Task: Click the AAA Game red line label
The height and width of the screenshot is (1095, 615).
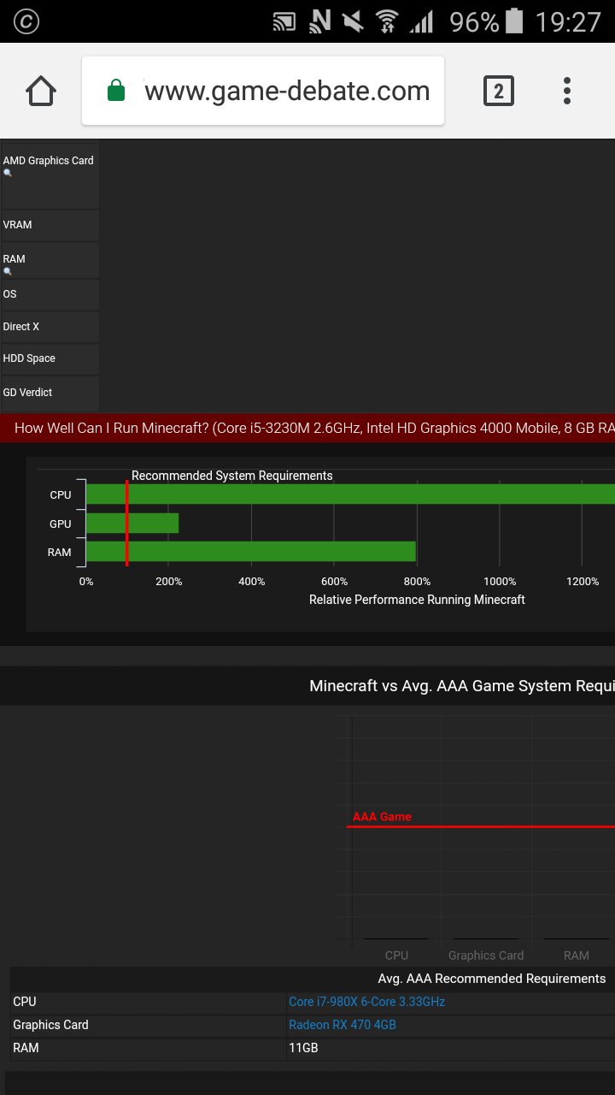Action: [382, 817]
